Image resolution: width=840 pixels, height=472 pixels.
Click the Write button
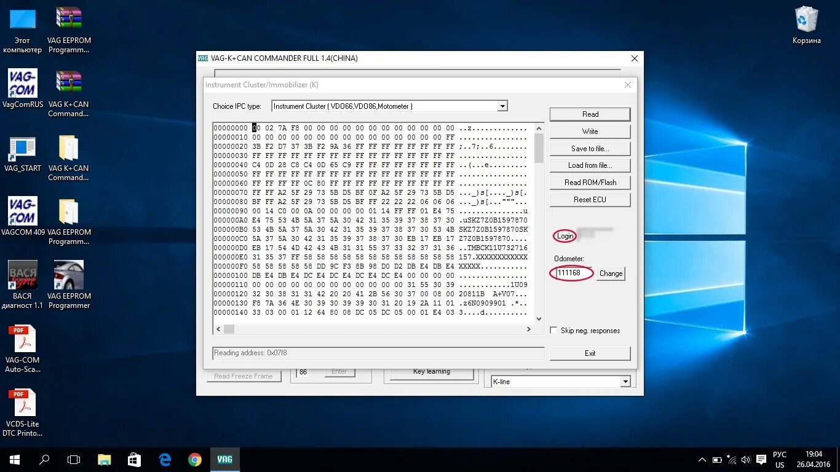590,132
